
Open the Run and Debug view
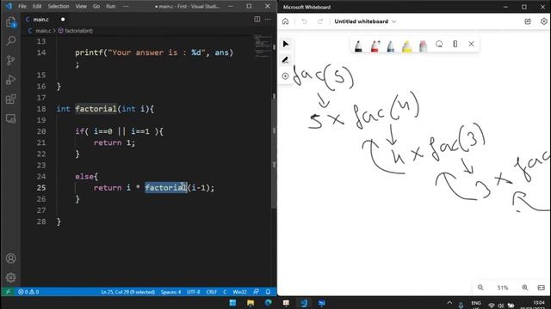[x=11, y=80]
